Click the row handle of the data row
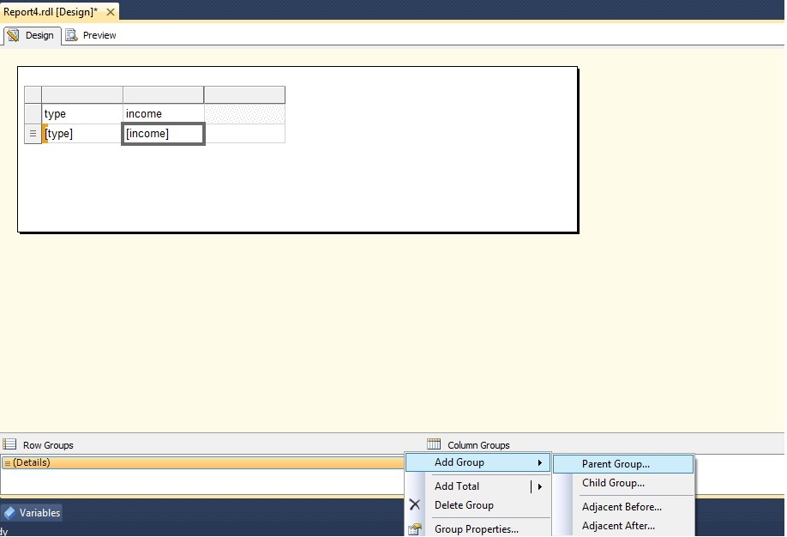Screen dimensions: 787x537 (32, 133)
